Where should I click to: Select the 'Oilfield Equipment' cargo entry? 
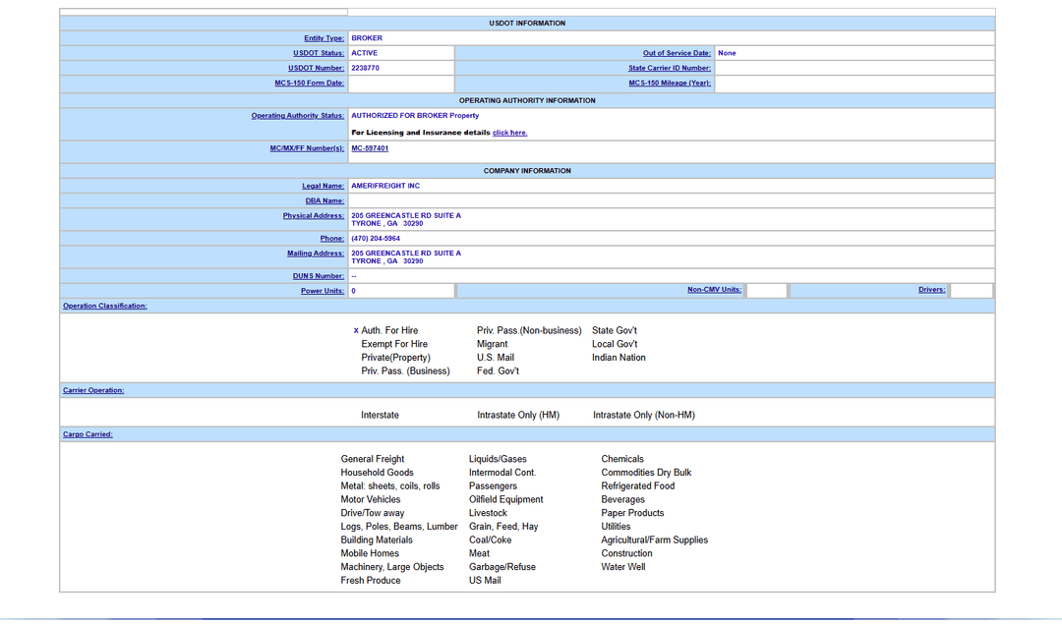click(x=506, y=500)
